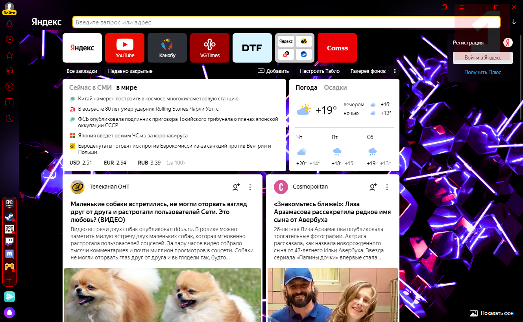Open notifications bell in the sidebar

point(9,24)
